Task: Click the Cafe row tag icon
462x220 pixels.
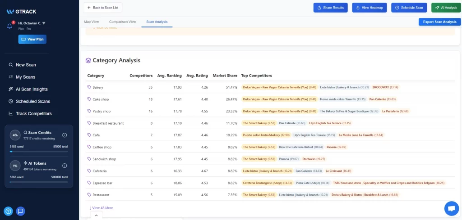Action: pos(89,135)
